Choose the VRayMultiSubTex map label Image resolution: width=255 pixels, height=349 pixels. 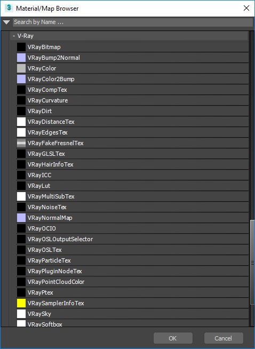(51, 196)
